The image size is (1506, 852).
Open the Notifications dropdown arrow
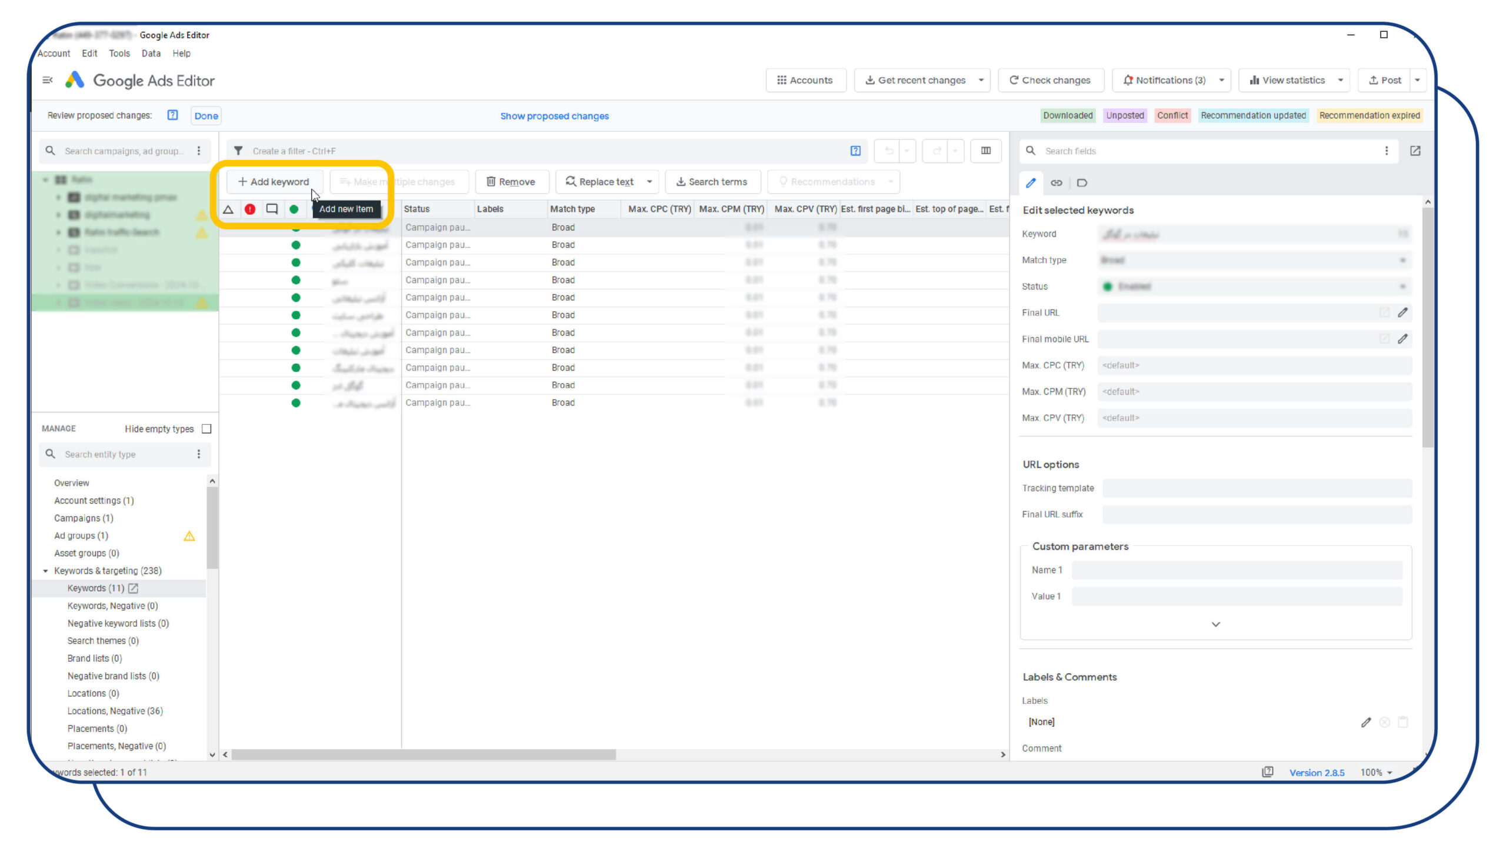click(x=1221, y=80)
